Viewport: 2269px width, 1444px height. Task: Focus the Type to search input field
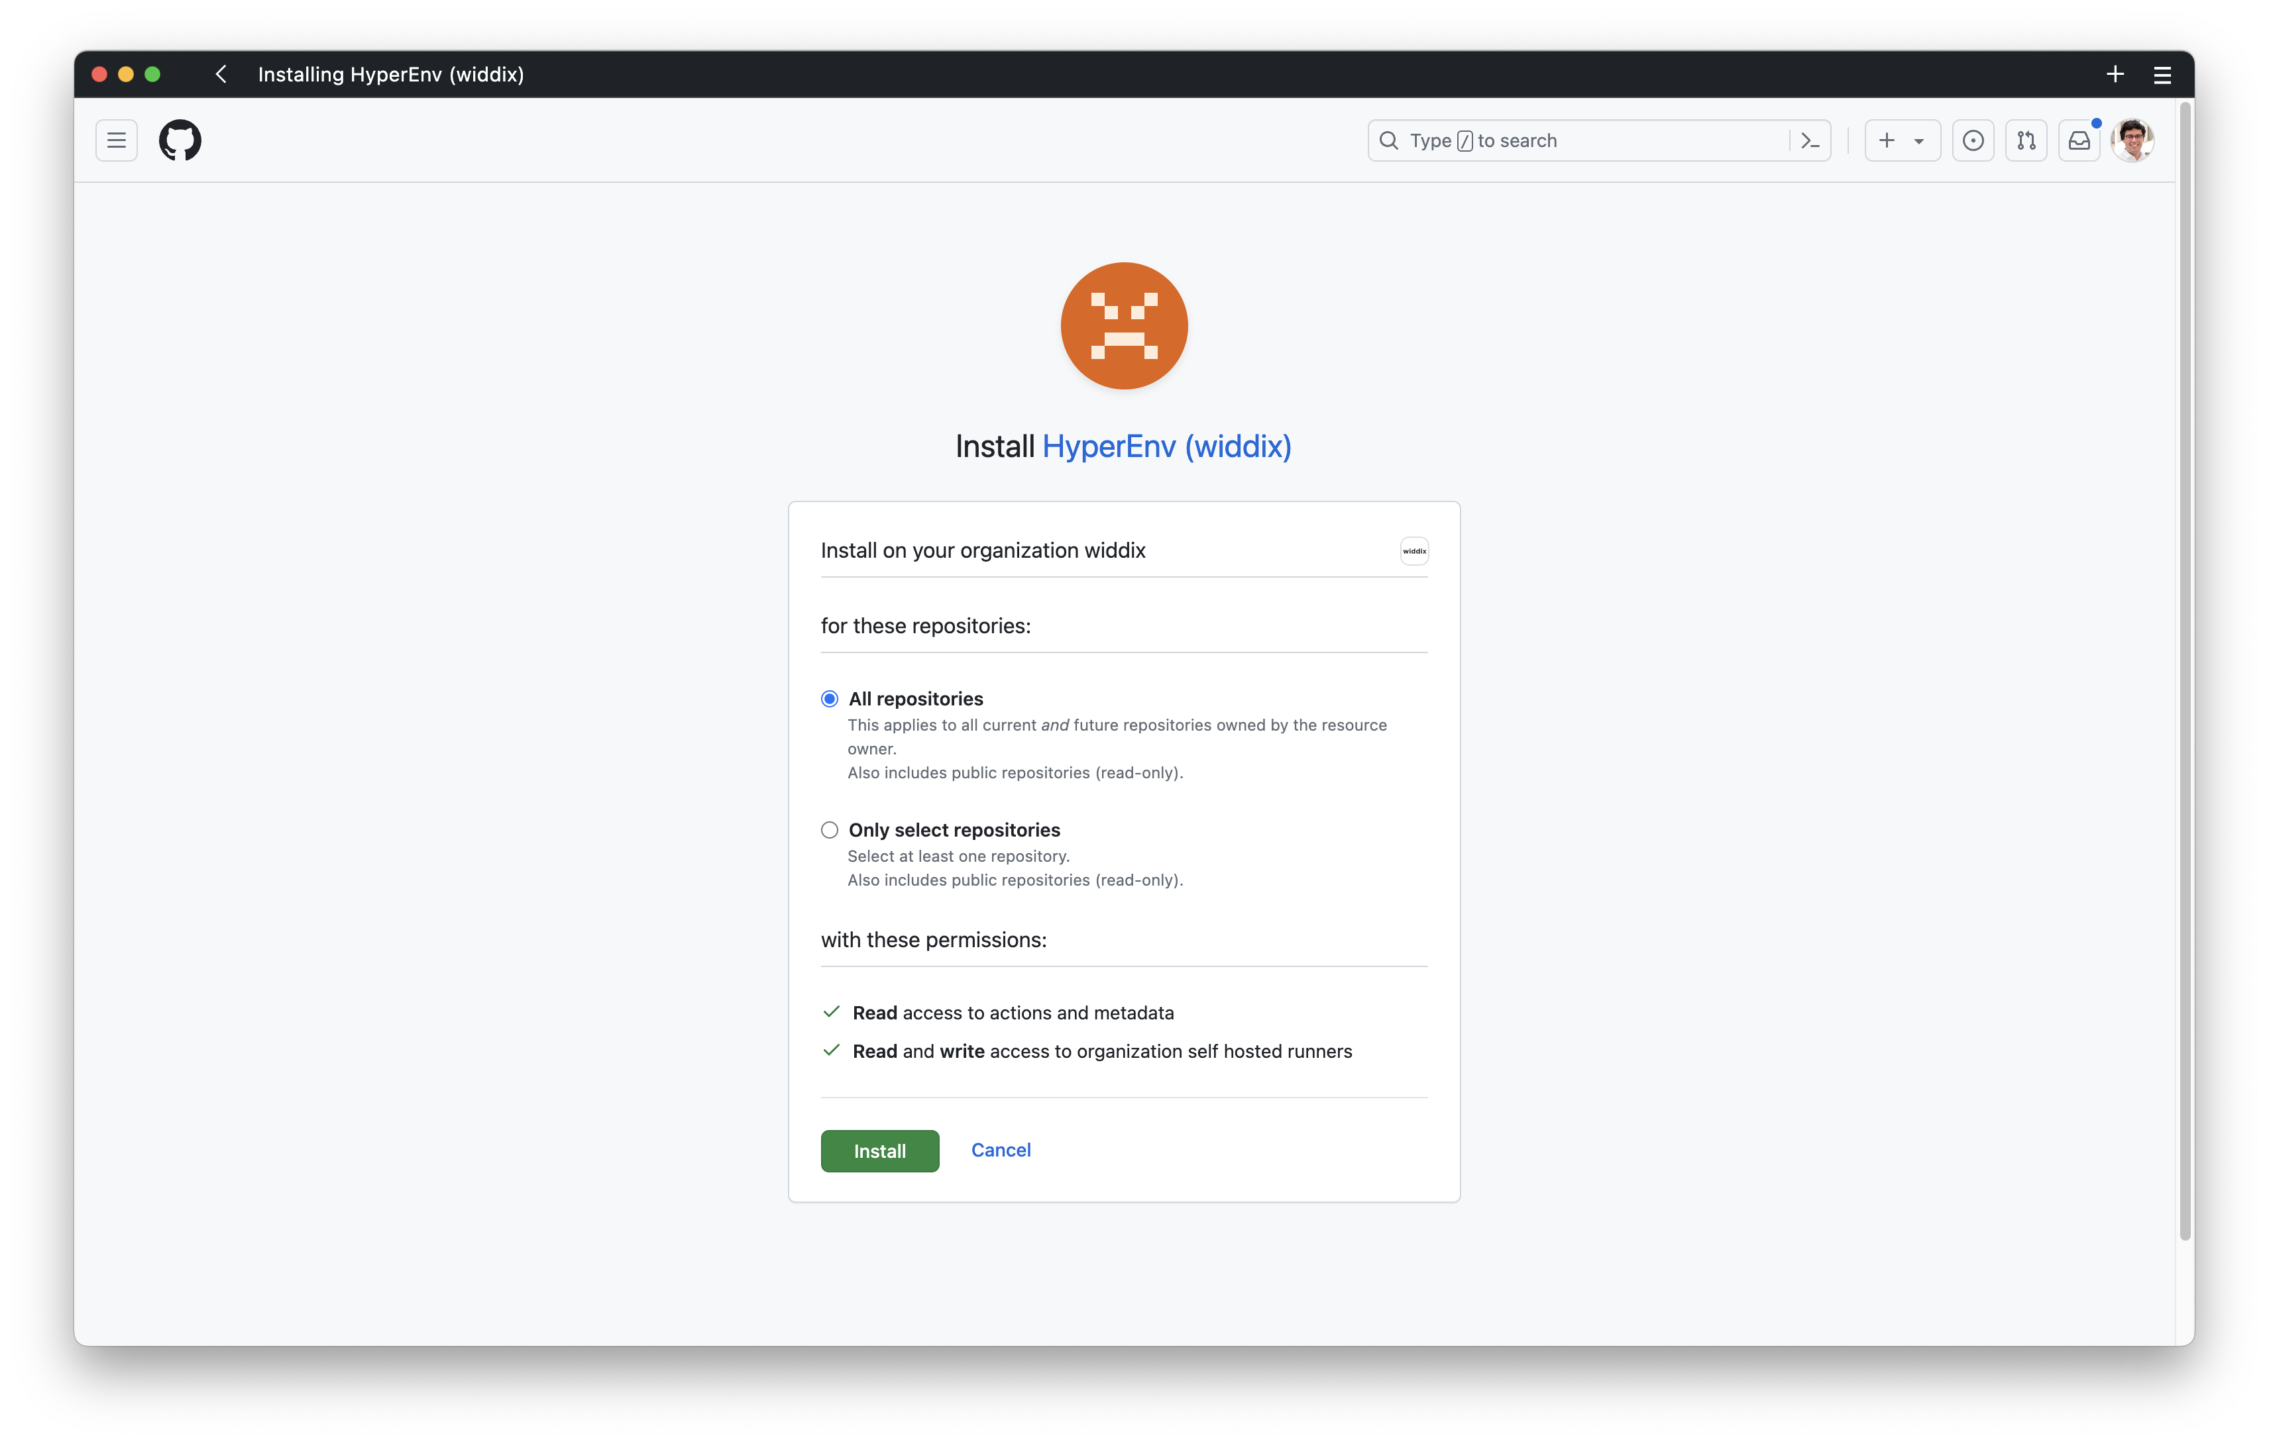click(x=1598, y=140)
